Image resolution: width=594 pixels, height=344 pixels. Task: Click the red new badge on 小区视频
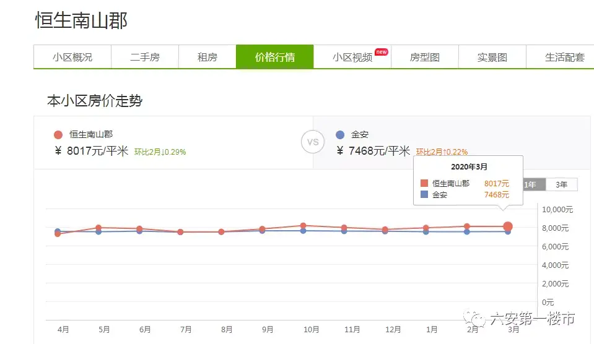pyautogui.click(x=382, y=52)
